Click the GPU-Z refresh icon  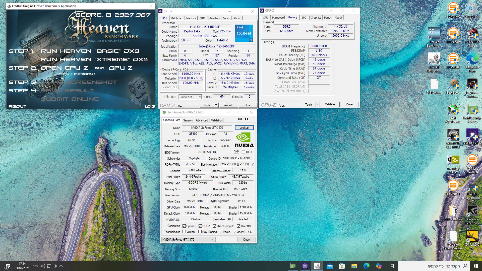coord(246,119)
